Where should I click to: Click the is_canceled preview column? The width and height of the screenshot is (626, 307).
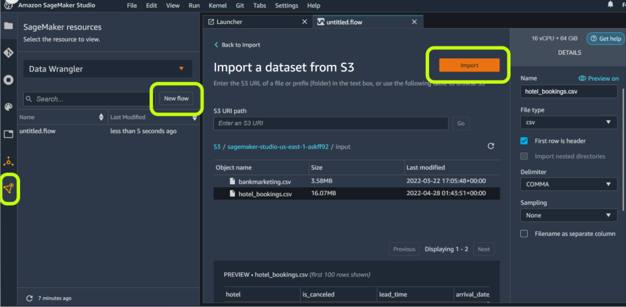tap(339, 295)
